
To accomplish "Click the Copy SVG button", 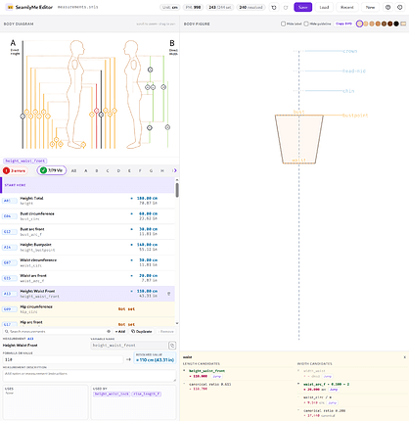I will click(x=344, y=23).
